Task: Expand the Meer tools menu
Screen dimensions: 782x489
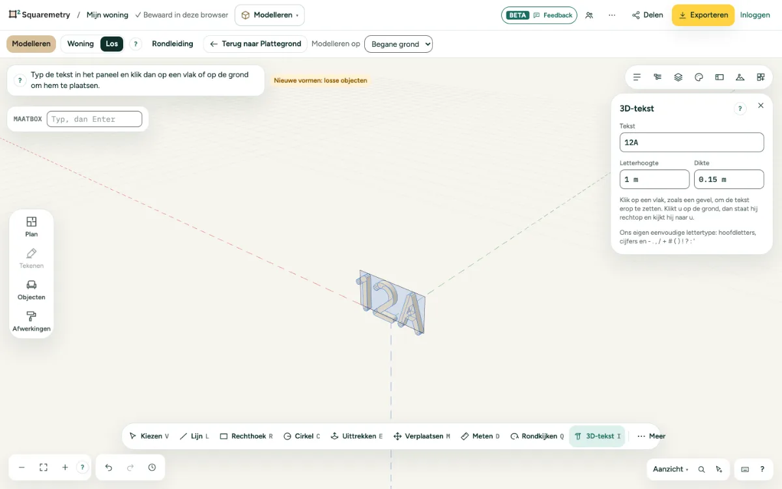Action: point(651,436)
